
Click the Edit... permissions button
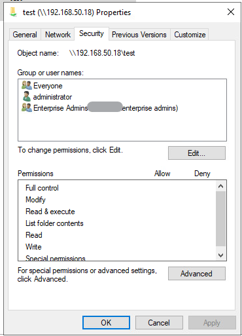pos(197,153)
